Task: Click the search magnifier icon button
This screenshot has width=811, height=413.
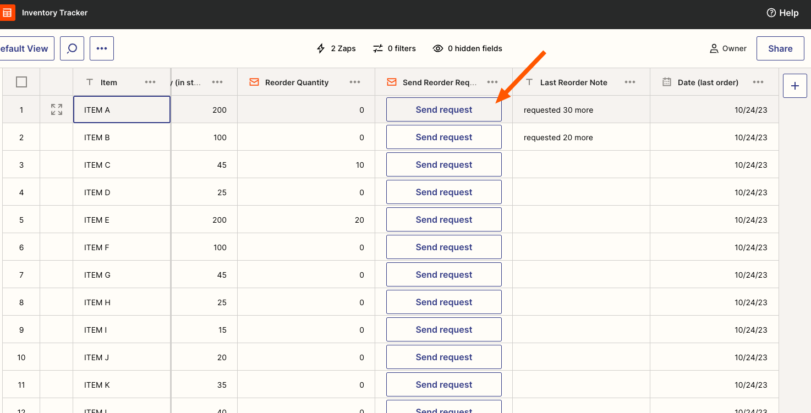Action: pyautogui.click(x=72, y=48)
